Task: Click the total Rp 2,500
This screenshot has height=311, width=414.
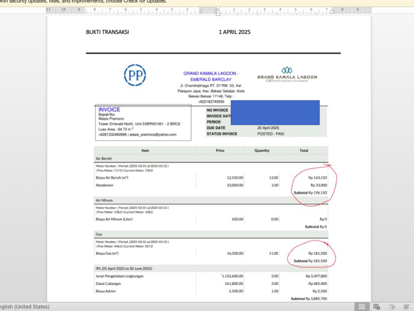Action: pos(320,291)
